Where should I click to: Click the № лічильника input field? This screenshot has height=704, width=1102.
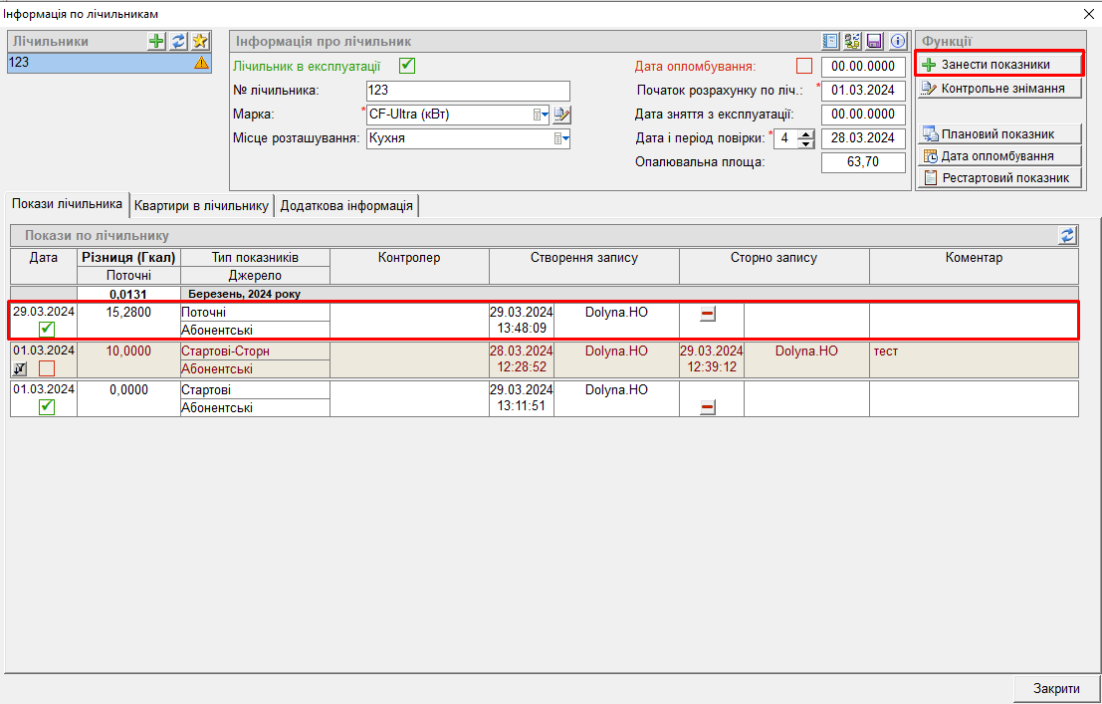pos(467,91)
